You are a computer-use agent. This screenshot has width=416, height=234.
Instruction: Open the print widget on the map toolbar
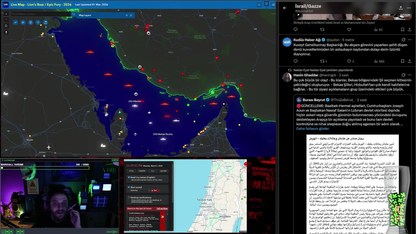point(31,22)
